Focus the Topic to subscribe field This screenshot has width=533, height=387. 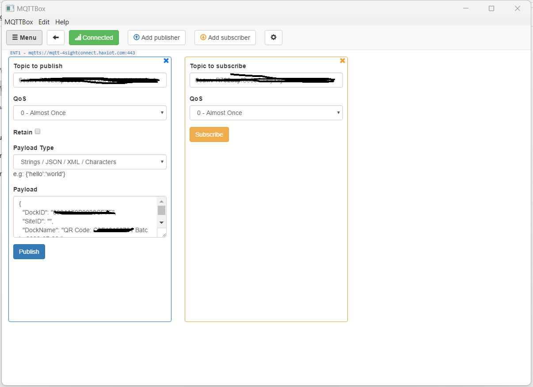[x=266, y=80]
